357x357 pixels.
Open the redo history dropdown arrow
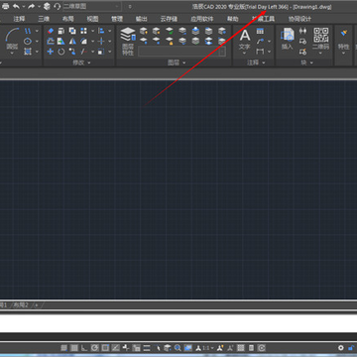39,7
